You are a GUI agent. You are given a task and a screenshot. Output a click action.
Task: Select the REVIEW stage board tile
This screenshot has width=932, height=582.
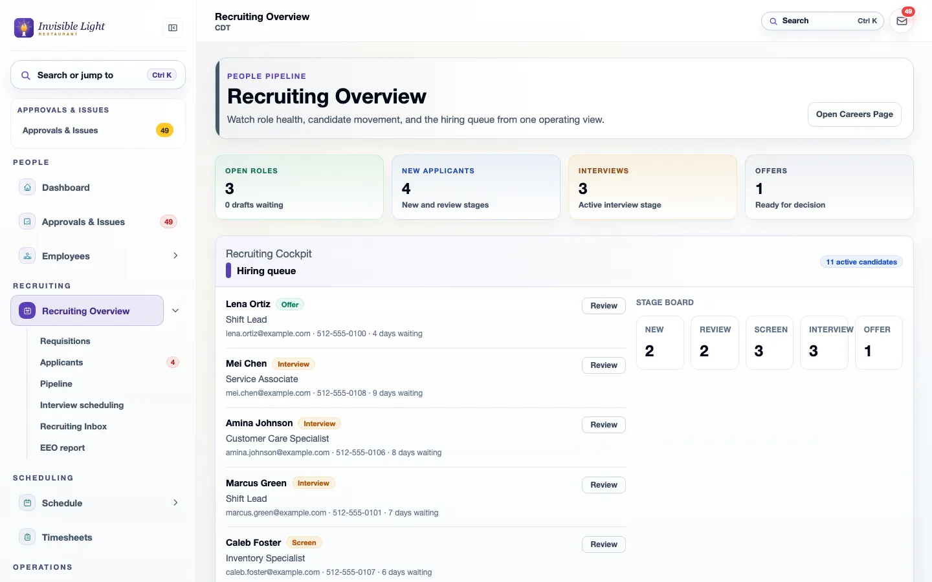click(x=715, y=343)
